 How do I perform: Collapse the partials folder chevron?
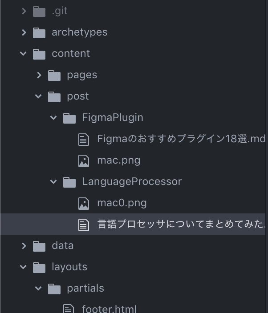click(38, 288)
